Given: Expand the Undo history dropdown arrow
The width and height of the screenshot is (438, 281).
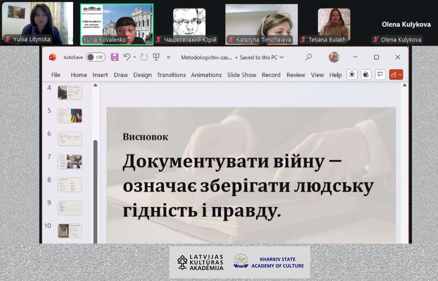Looking at the screenshot, I should [x=135, y=57].
